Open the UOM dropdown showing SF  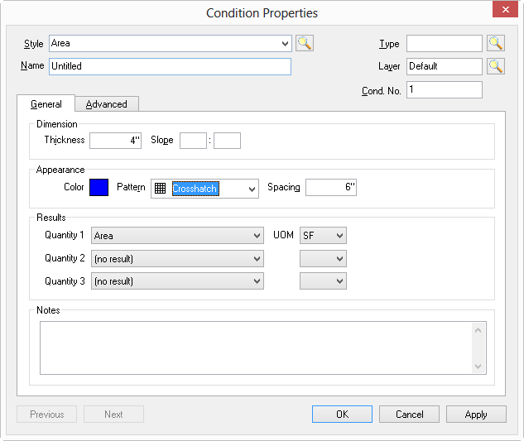323,236
